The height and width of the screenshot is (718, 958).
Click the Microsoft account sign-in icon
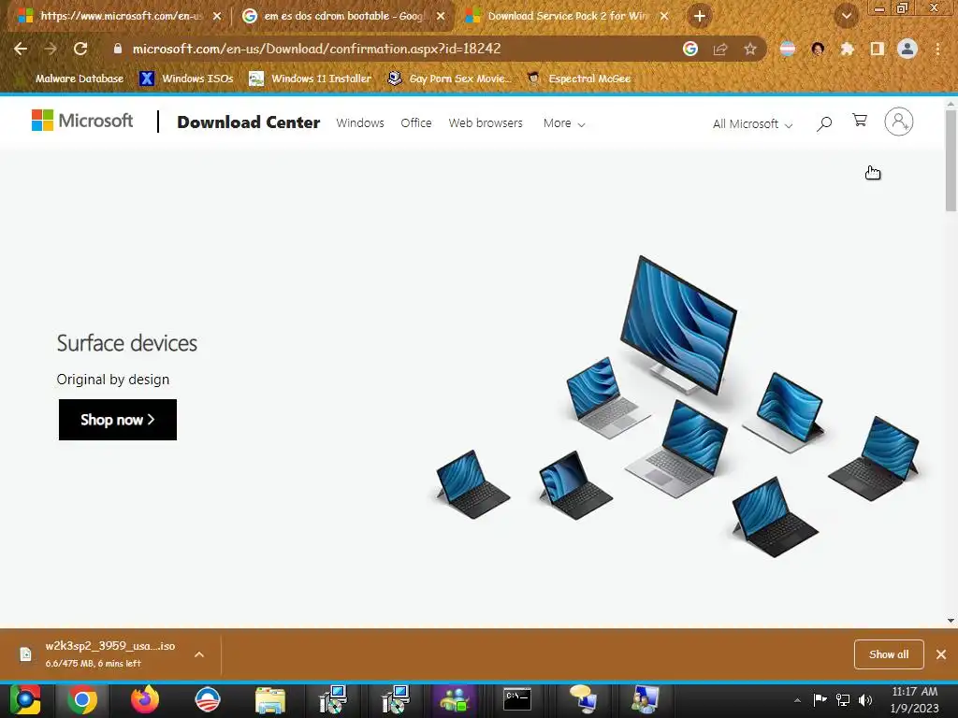click(899, 122)
